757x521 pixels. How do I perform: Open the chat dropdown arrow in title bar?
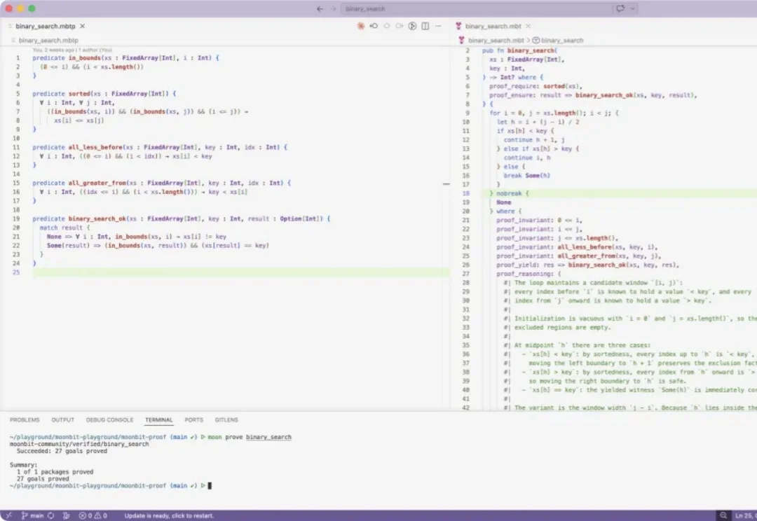(633, 9)
